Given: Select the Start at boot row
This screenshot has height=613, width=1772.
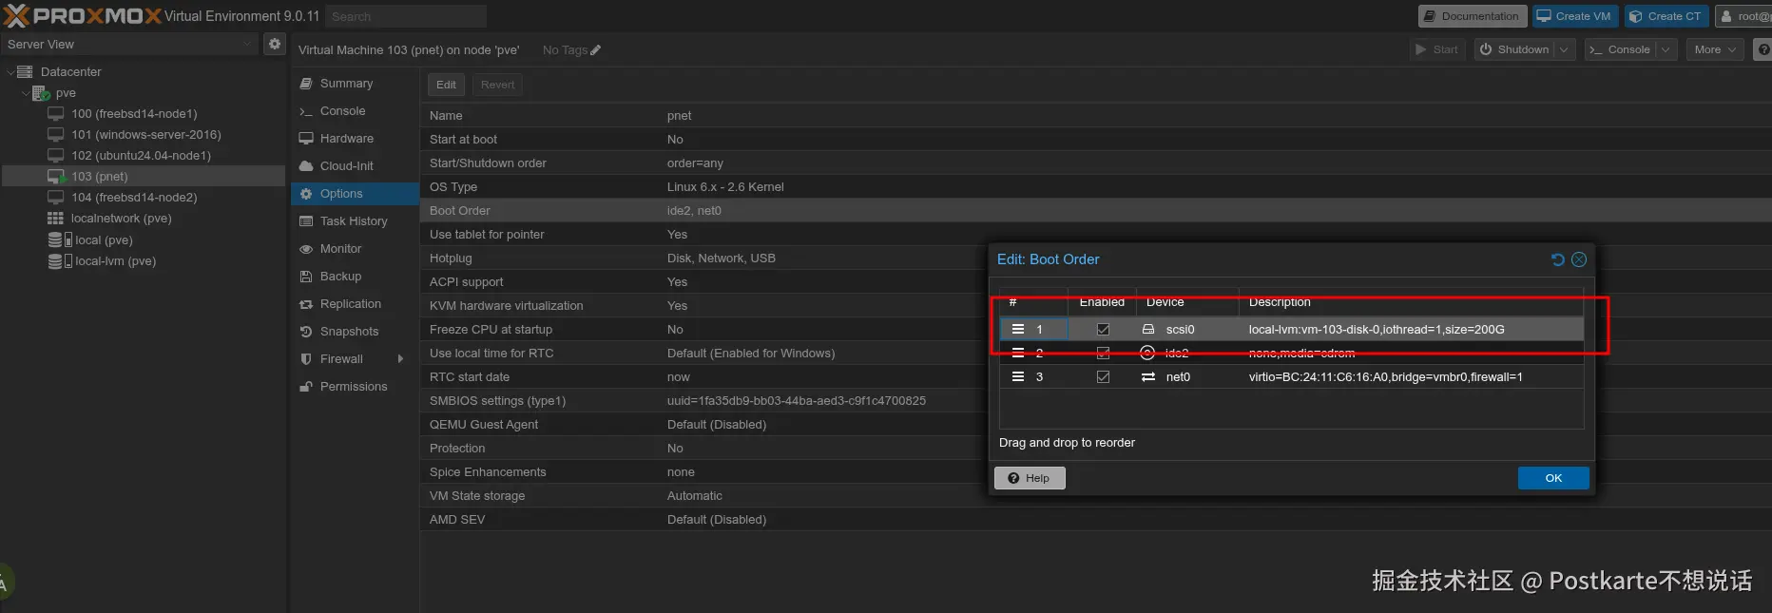Looking at the screenshot, I should 1096,140.
